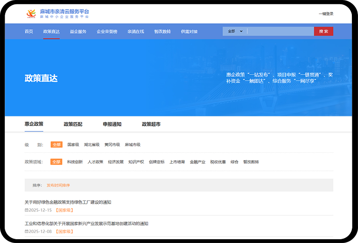
Task: Open 供需对接 navigation item
Action: 189,32
